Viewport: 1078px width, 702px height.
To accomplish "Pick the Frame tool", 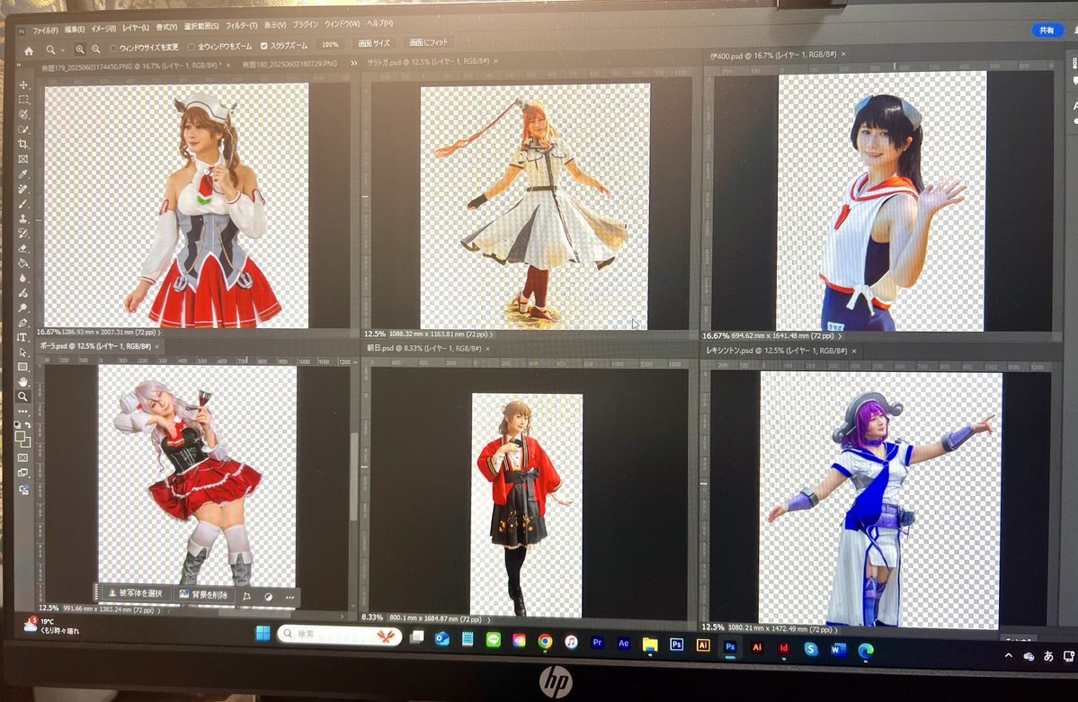I will (23, 159).
